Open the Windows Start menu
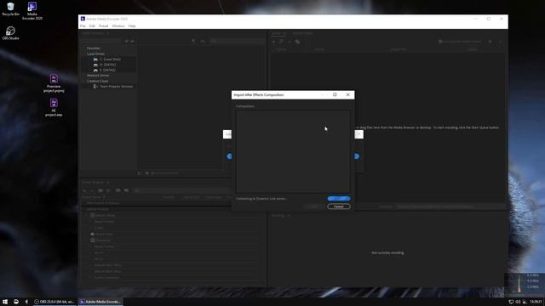The image size is (545, 306). 5,302
